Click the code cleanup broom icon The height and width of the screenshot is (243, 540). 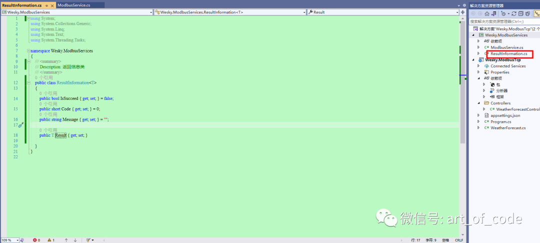(x=88, y=240)
